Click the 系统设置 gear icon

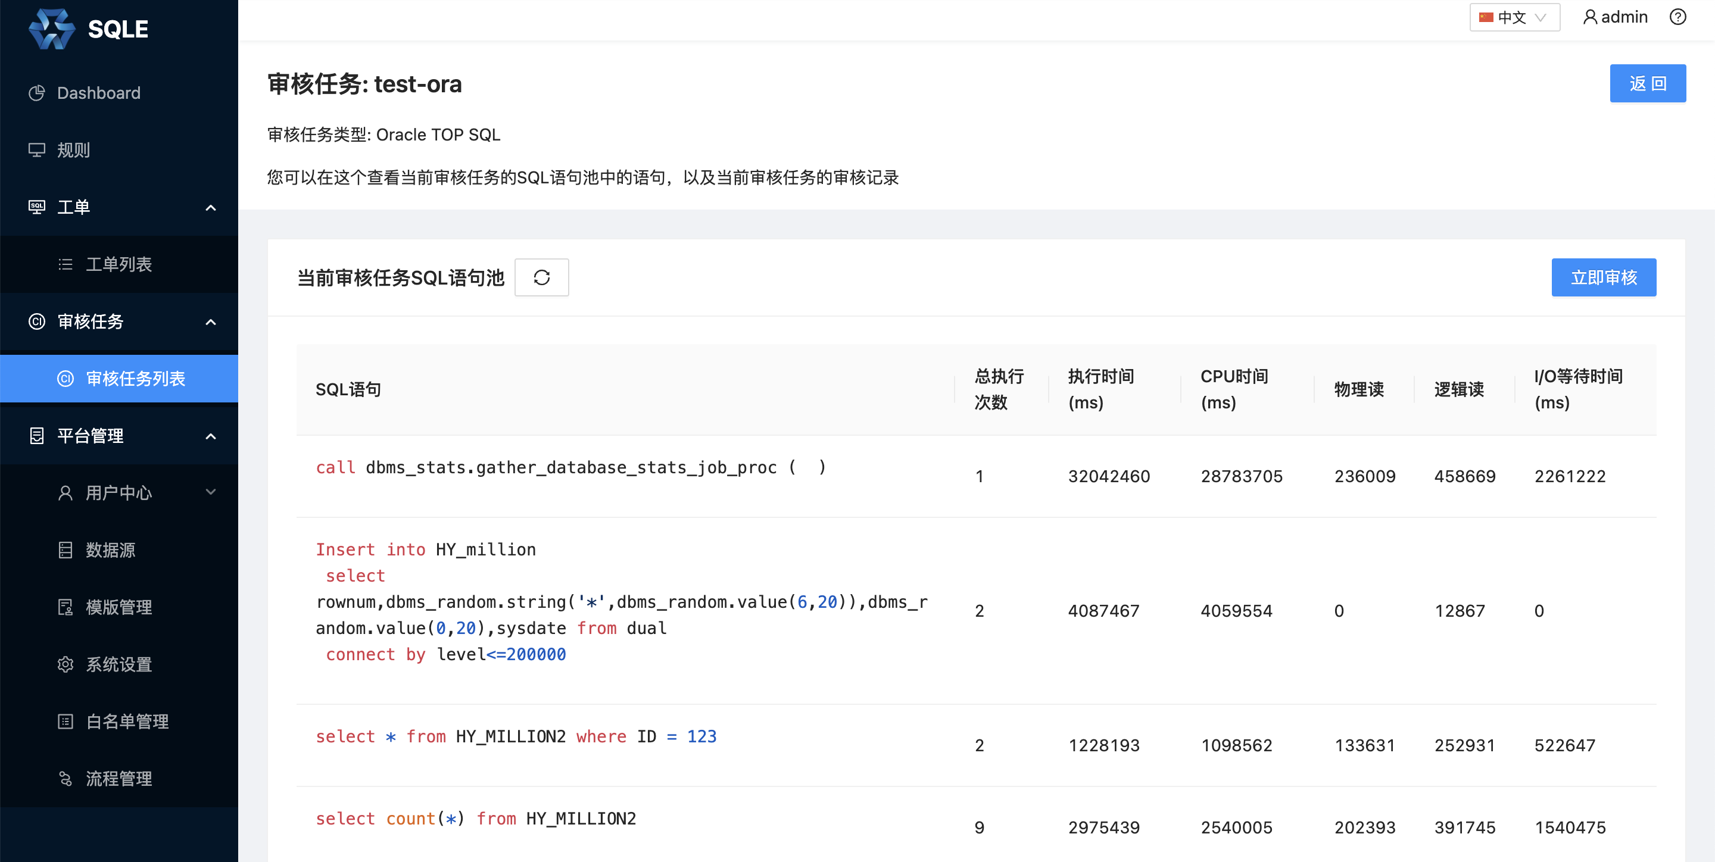click(x=66, y=664)
